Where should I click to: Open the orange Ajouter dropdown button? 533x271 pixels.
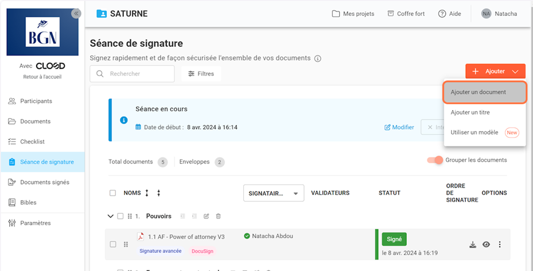[495, 71]
